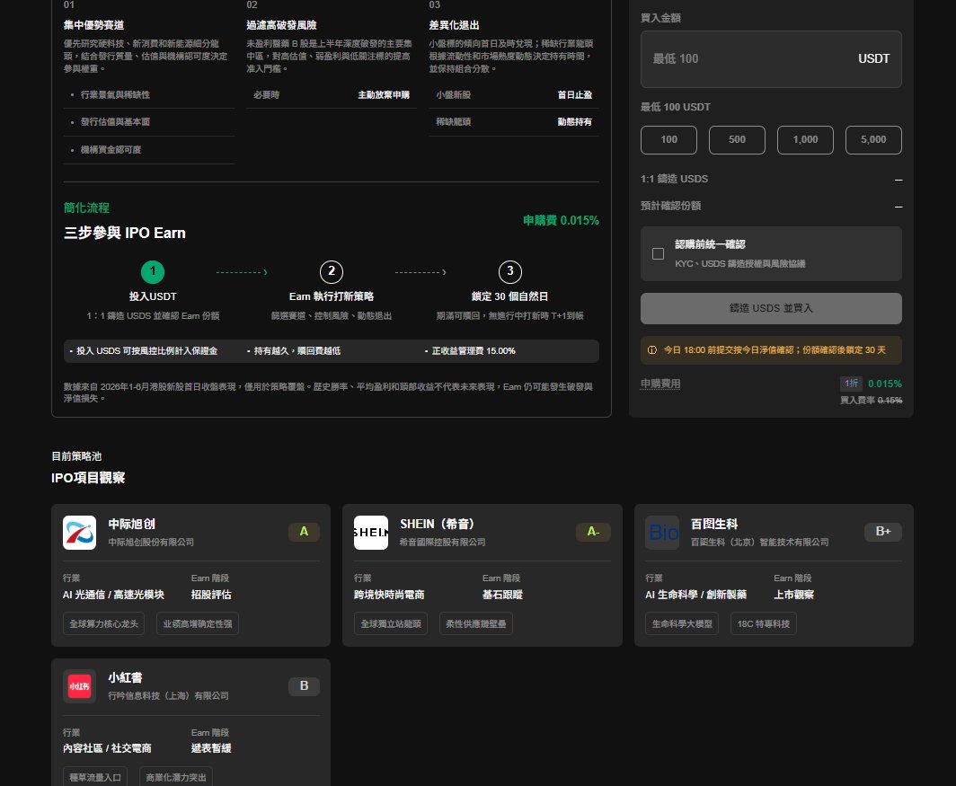Choose the 5,000 USDT quick amount
Viewport: 956px width, 786px height.
point(873,139)
